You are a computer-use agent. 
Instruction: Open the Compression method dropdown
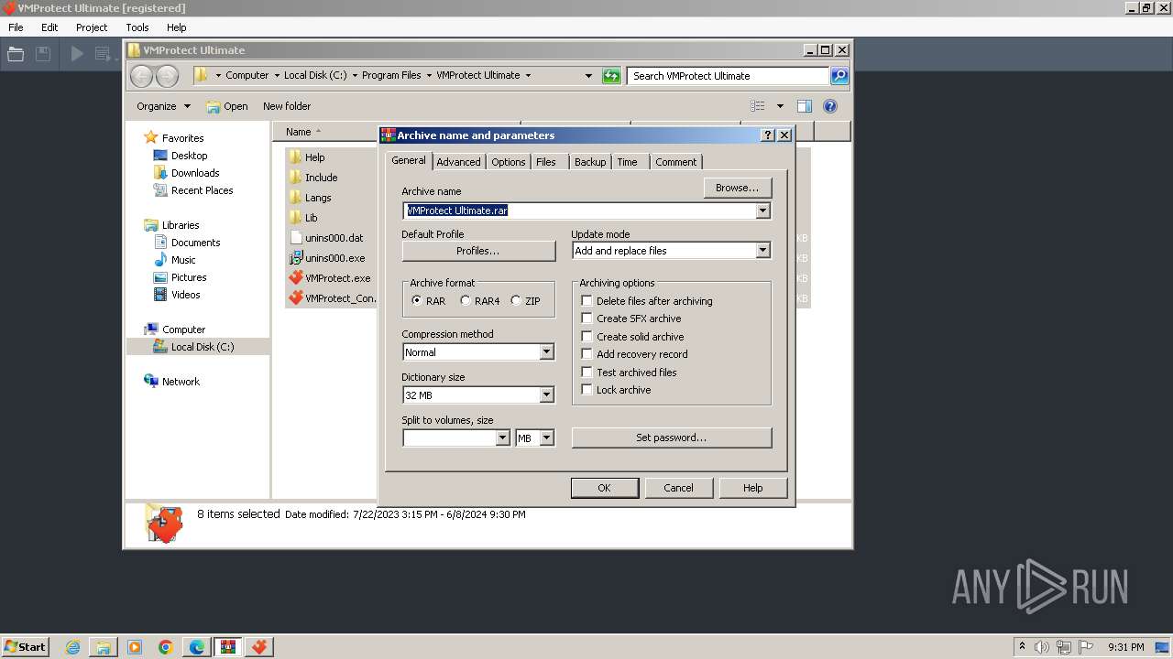(x=546, y=352)
